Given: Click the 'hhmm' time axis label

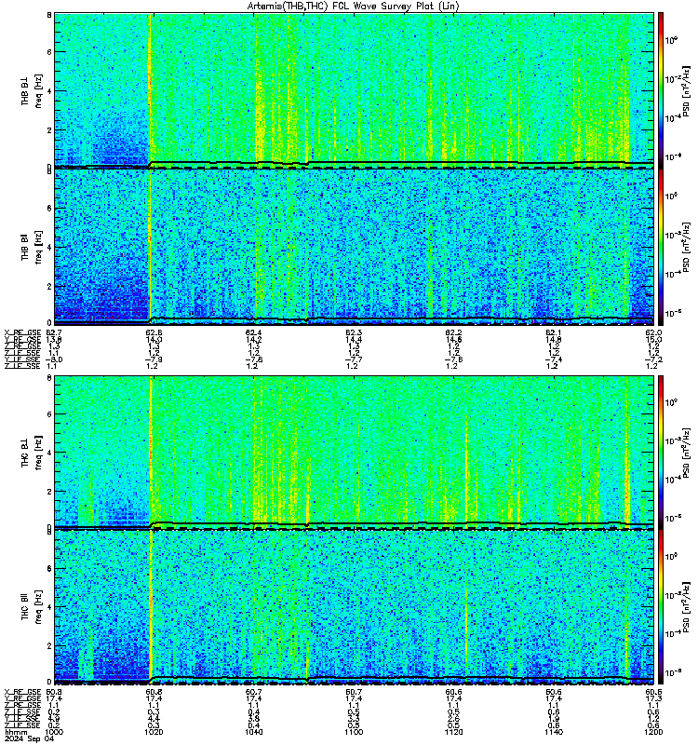Looking at the screenshot, I should click(x=15, y=732).
